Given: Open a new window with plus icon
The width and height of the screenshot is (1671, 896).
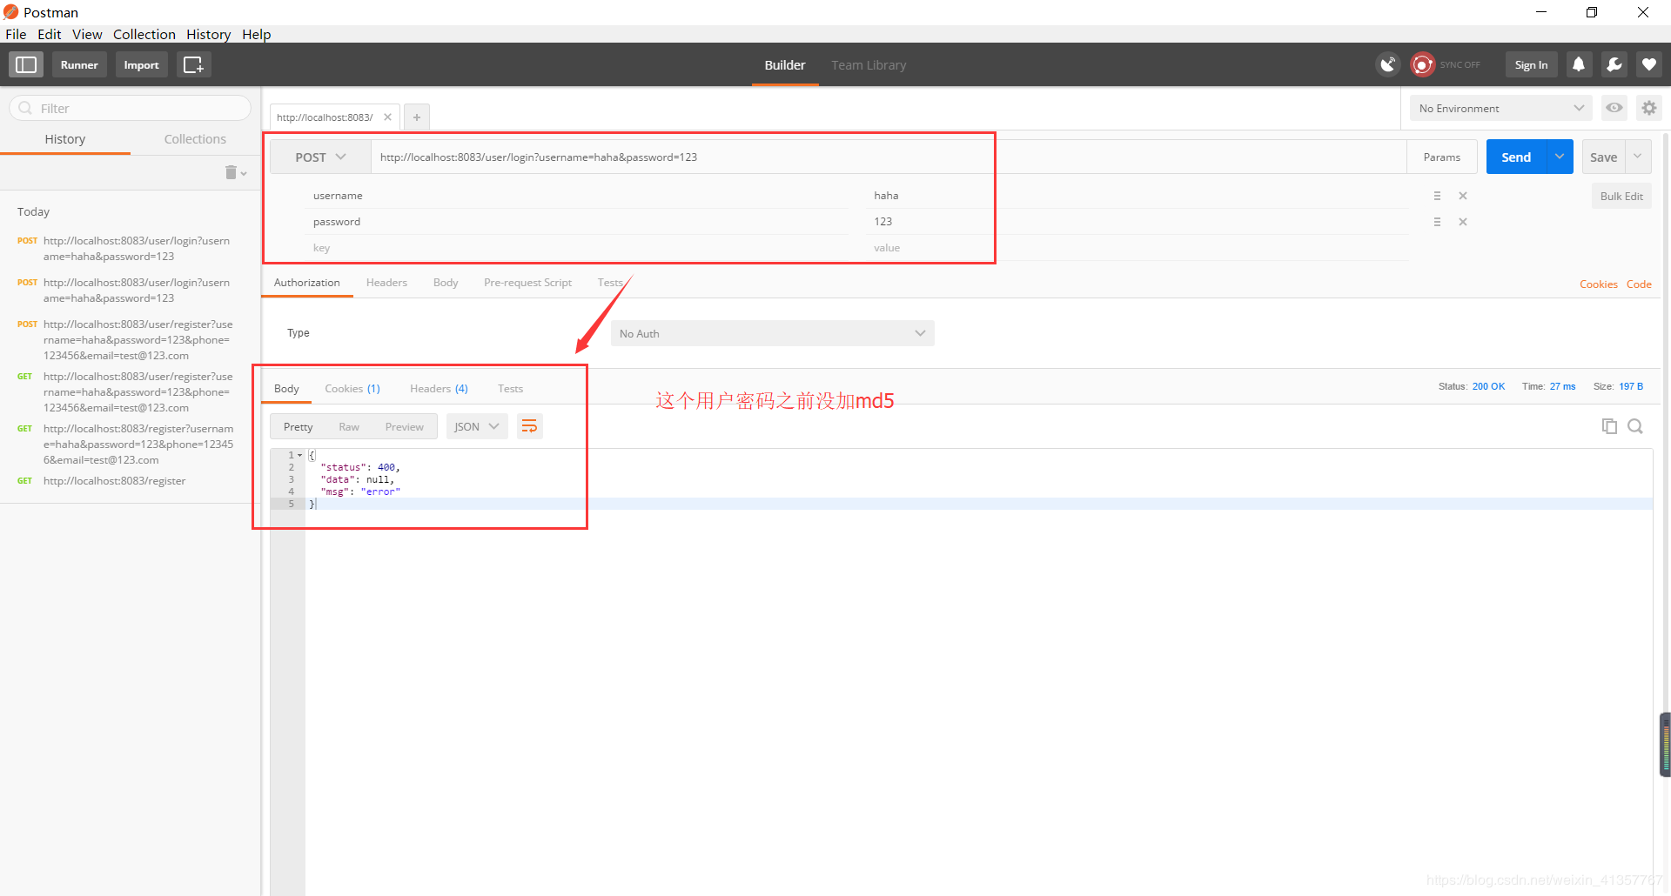Looking at the screenshot, I should [x=193, y=64].
